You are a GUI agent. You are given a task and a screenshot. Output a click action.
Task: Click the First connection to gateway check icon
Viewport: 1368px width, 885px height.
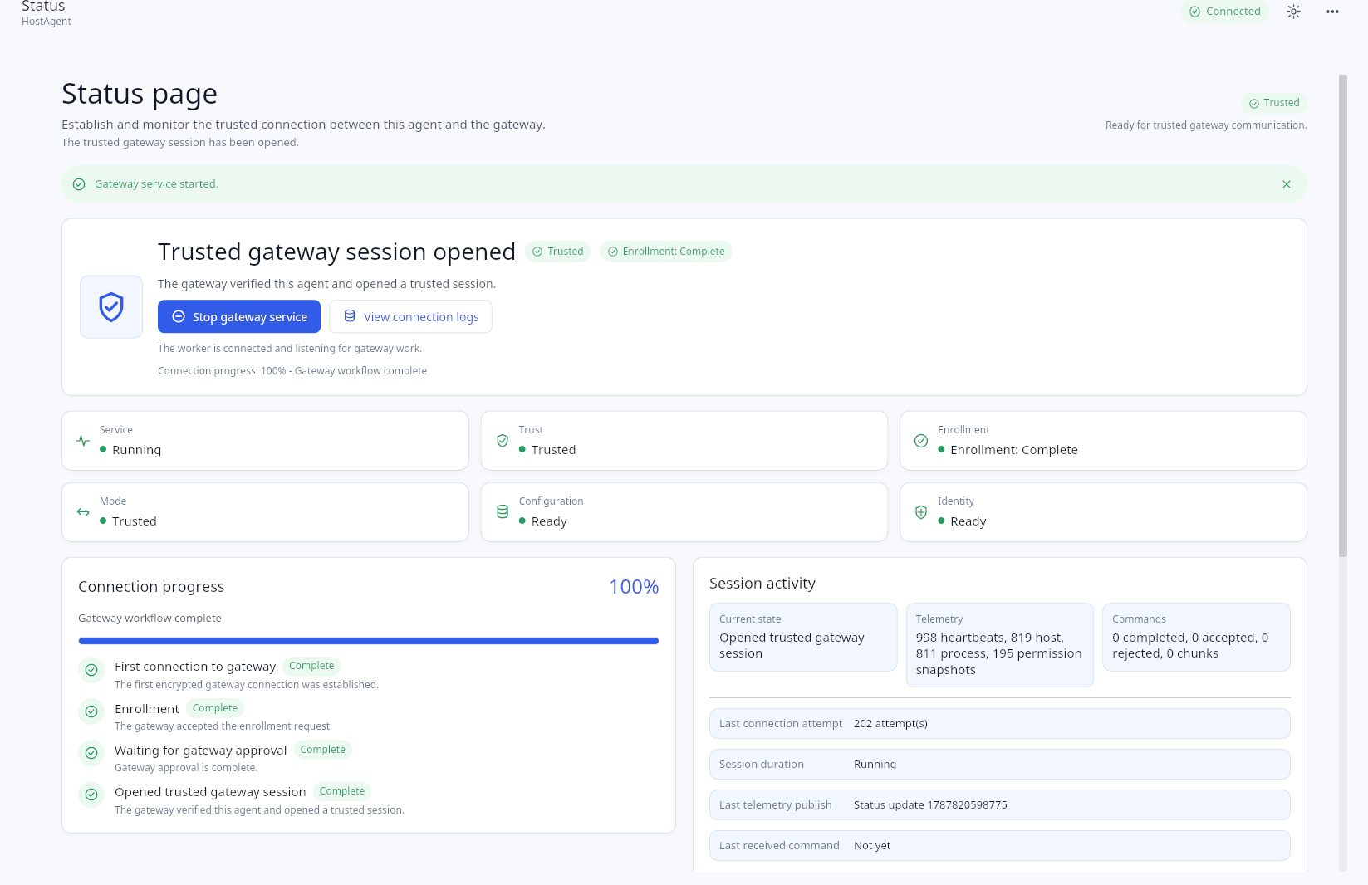tap(91, 670)
